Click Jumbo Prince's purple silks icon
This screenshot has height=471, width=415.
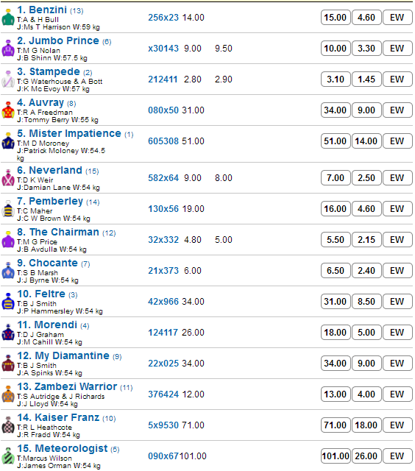pyautogui.click(x=8, y=49)
